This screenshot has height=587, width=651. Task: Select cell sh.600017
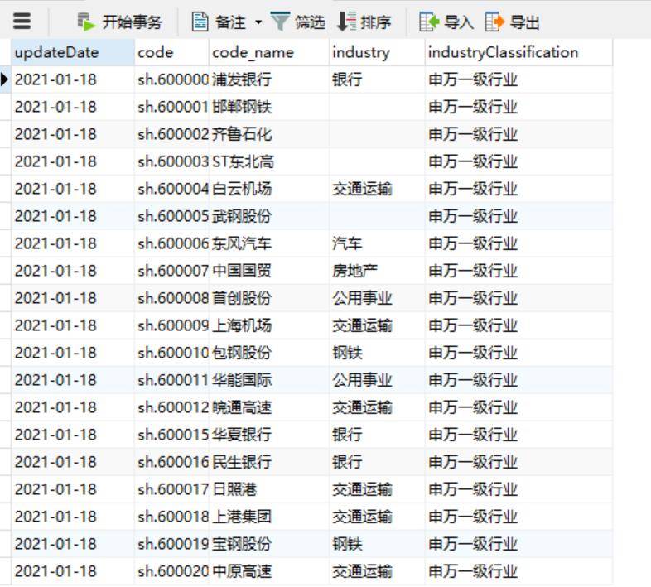click(x=172, y=489)
